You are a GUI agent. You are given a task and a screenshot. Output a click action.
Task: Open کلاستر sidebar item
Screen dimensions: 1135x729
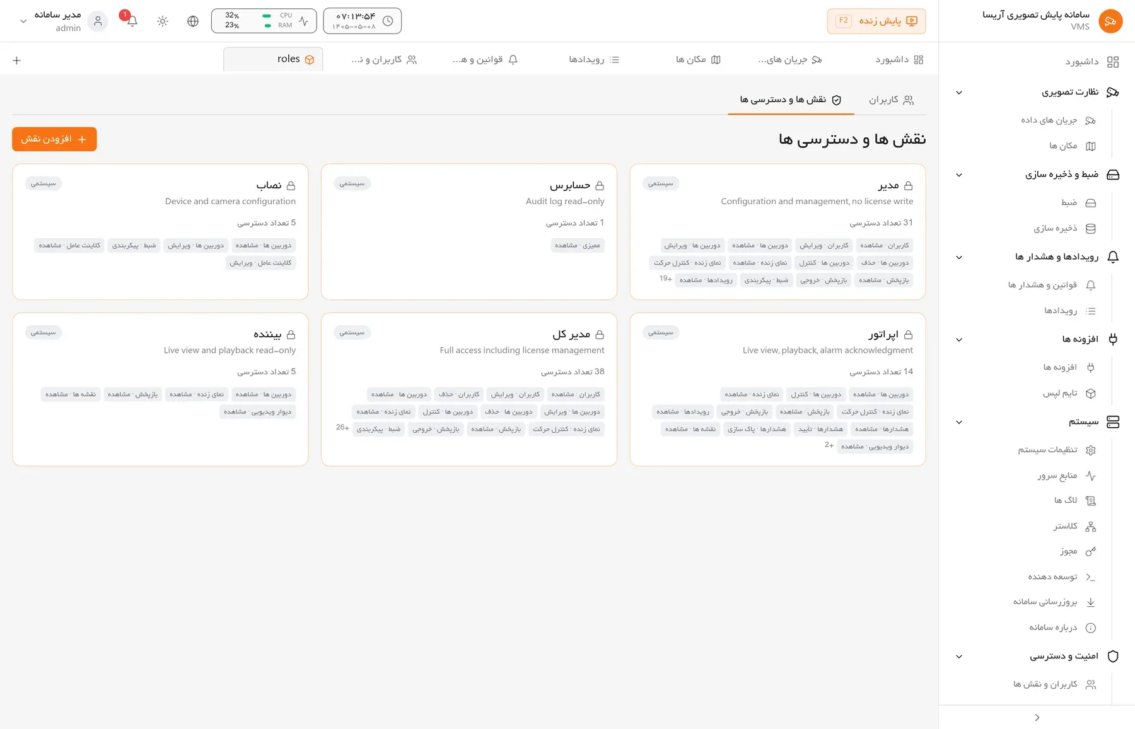(1075, 526)
